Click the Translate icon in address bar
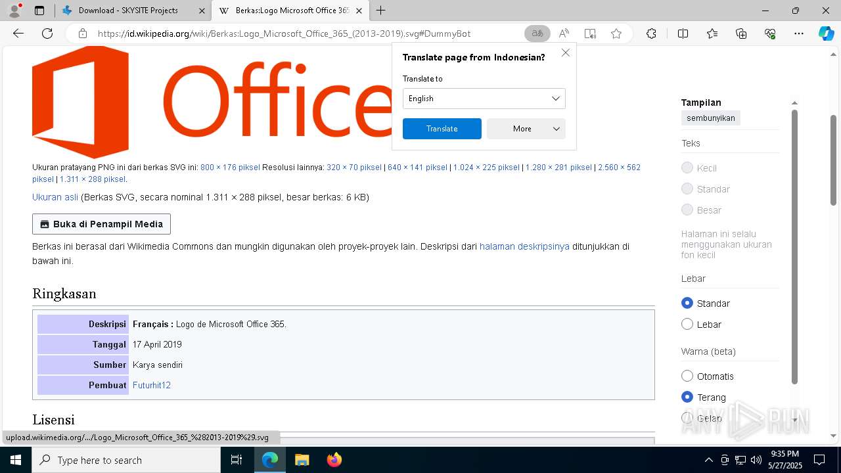The height and width of the screenshot is (473, 841). pos(537,34)
